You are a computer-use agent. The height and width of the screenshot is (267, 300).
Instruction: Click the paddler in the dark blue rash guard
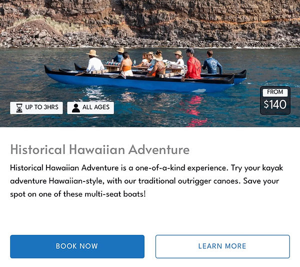click(211, 64)
